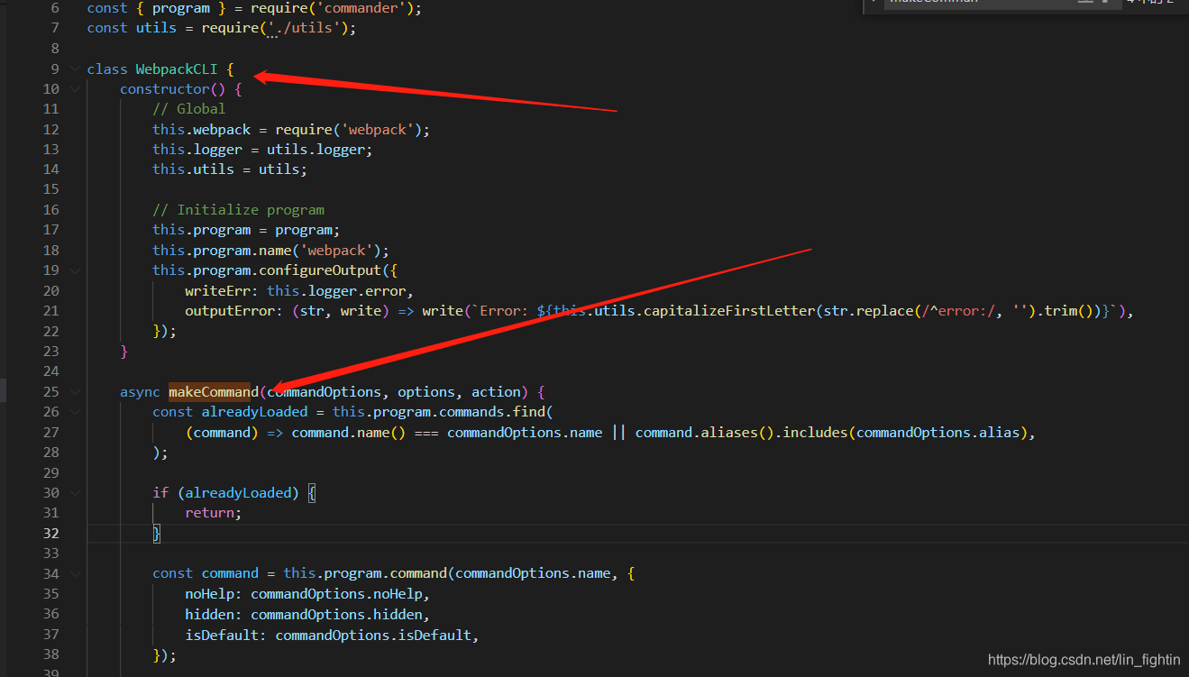Viewport: 1189px width, 677px height.
Task: Click the WebpackCLI class name
Action: 177,69
